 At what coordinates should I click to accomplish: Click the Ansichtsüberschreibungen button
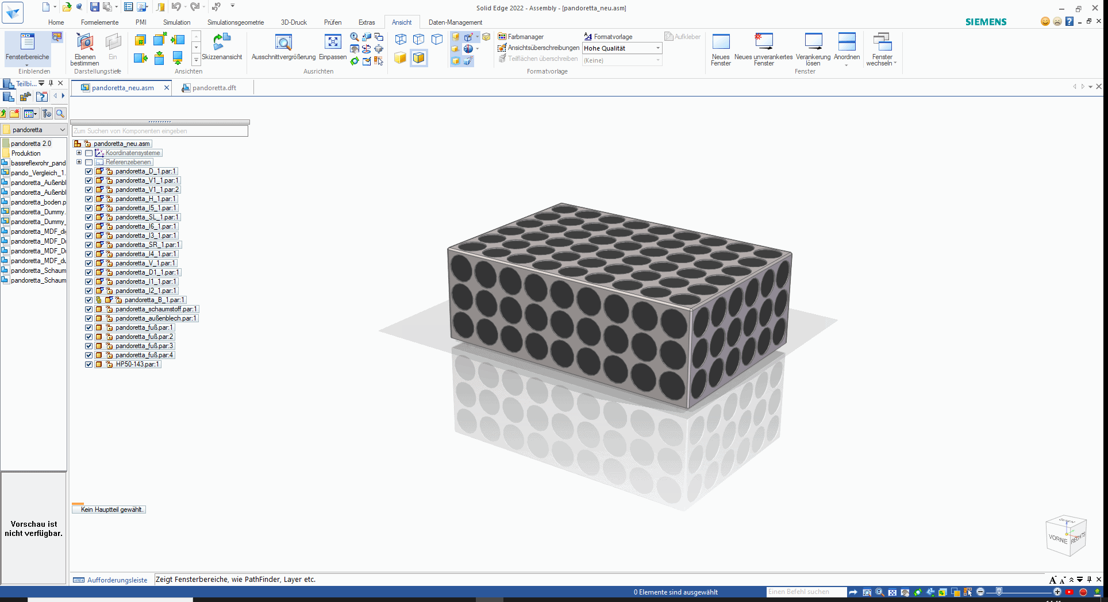tap(538, 48)
